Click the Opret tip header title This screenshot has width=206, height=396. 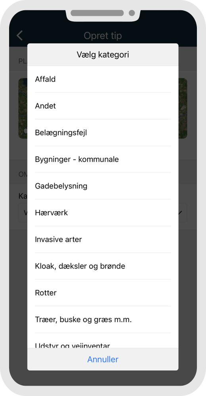coord(103,36)
